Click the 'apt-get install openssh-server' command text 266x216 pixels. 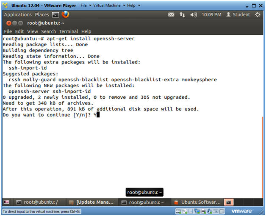[x=90, y=39]
